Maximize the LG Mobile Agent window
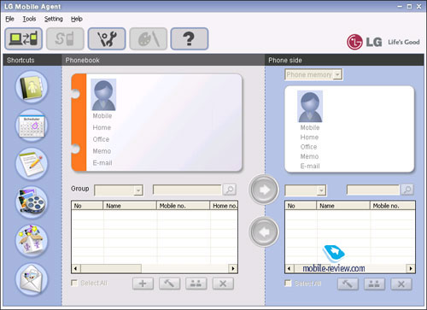This screenshot has height=310, width=427. point(409,6)
